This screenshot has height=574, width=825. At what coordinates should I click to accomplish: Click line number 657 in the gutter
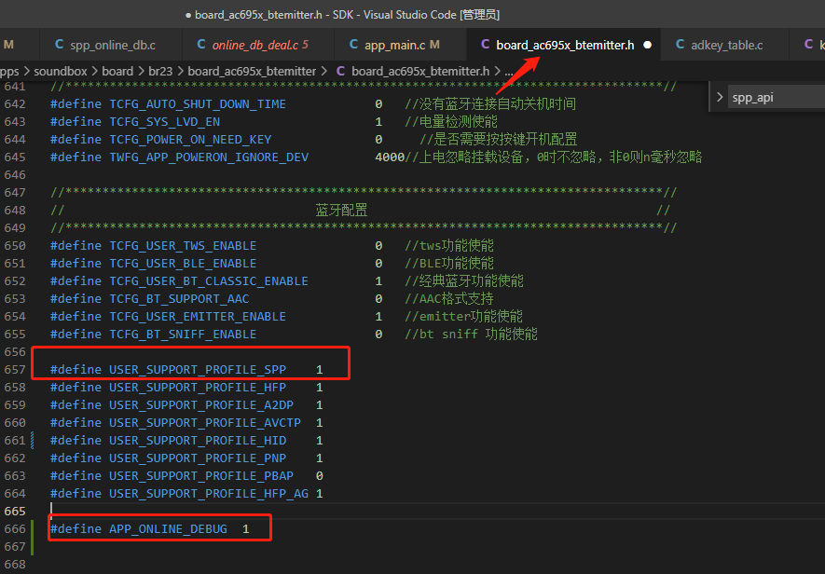15,370
